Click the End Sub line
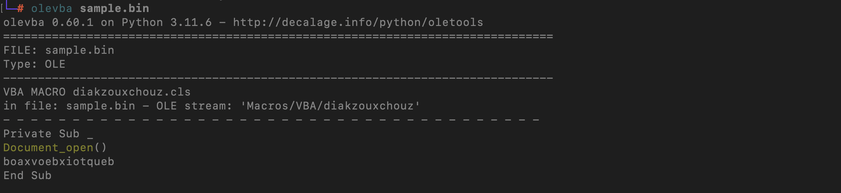The height and width of the screenshot is (193, 841). pos(28,175)
